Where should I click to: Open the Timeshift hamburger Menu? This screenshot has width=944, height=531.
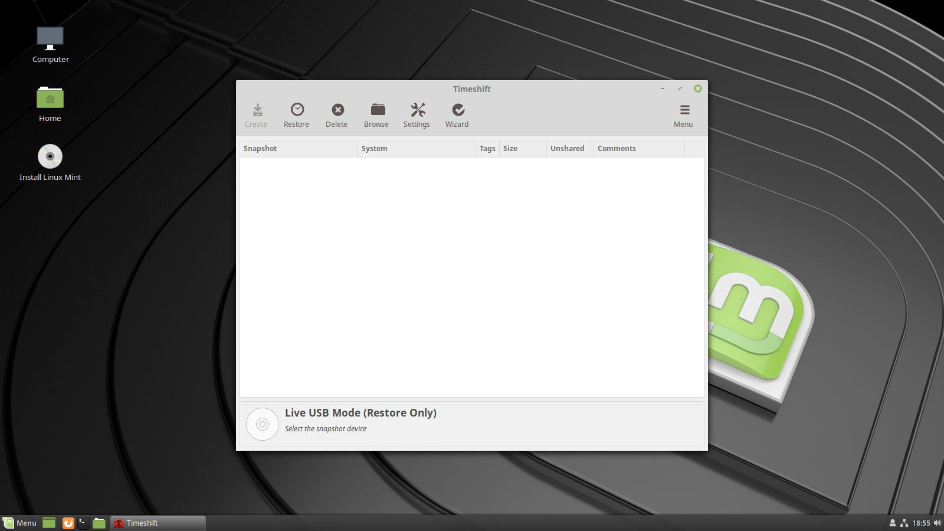683,116
